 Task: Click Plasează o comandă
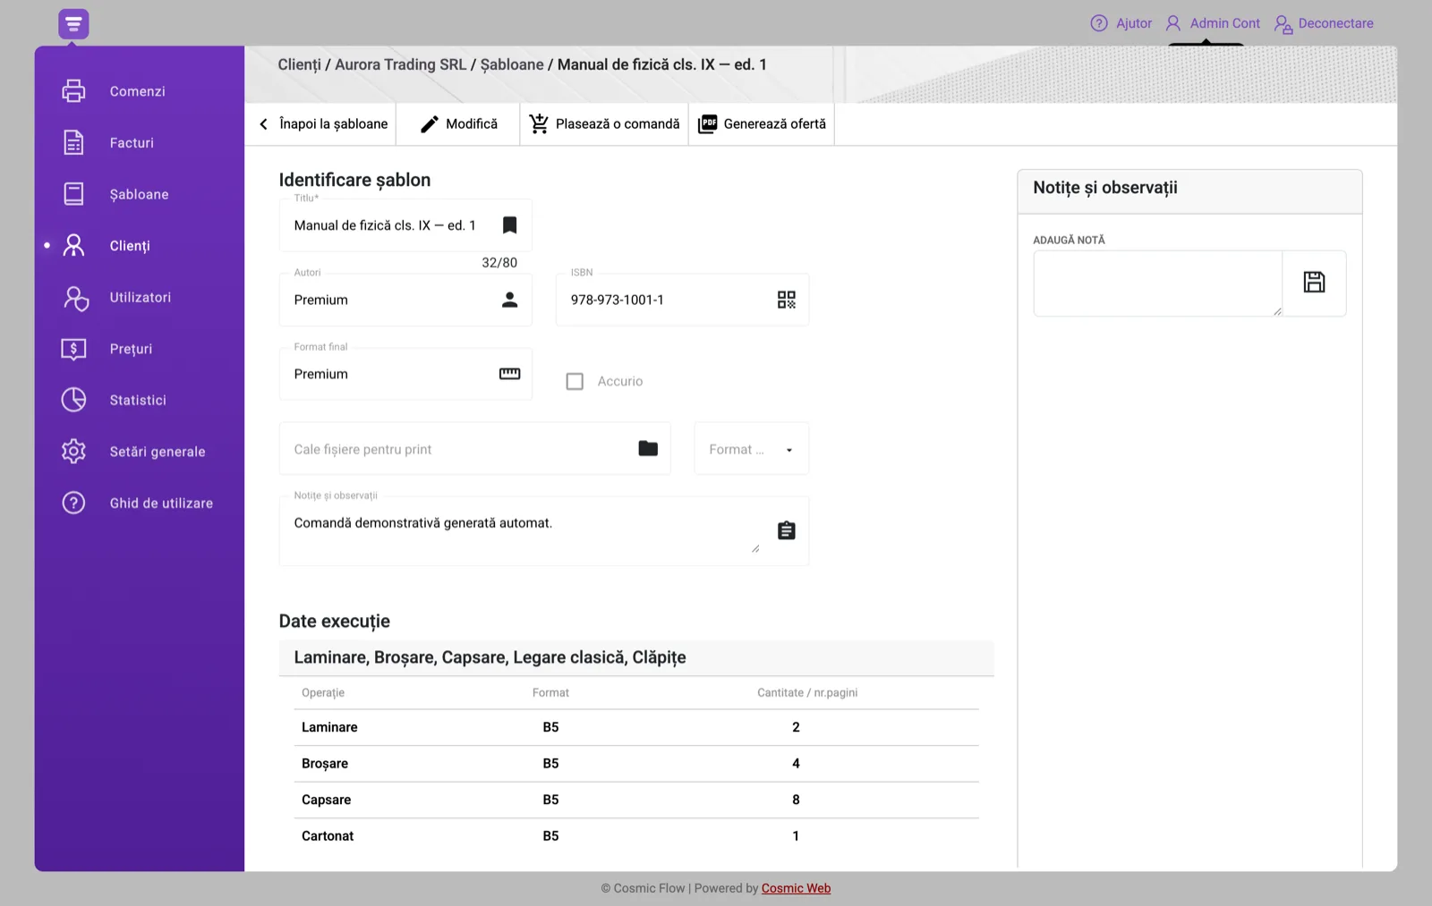[x=604, y=124]
